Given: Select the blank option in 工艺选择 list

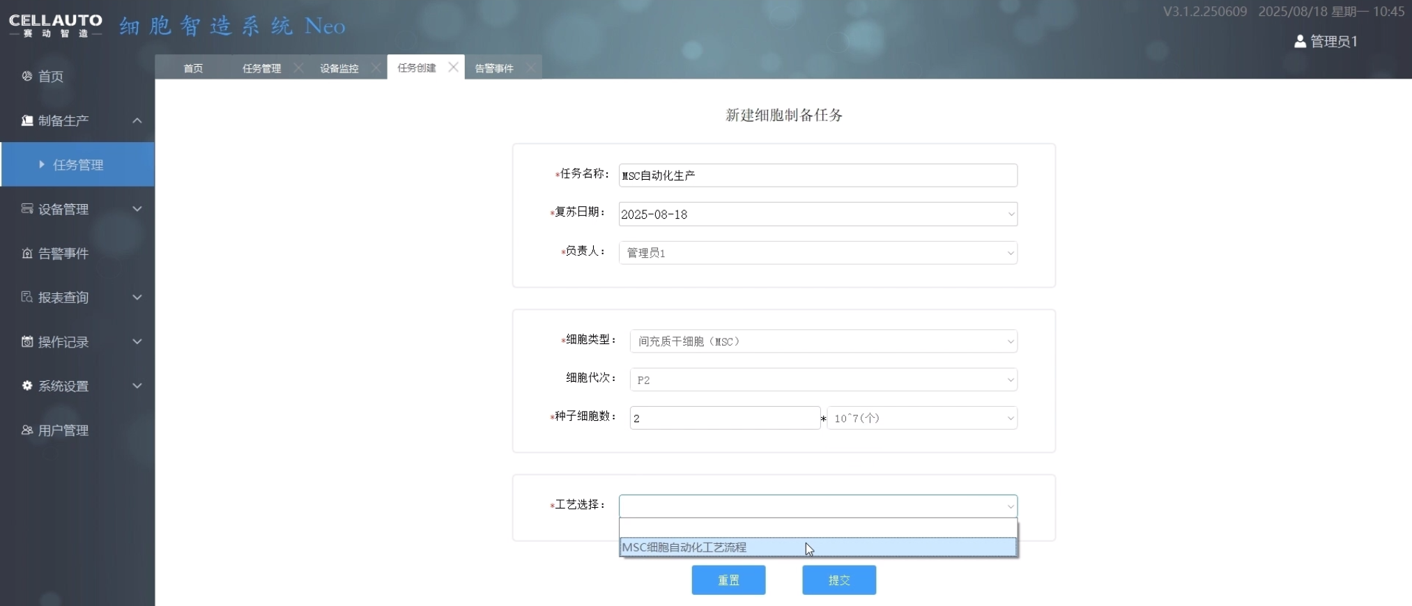Looking at the screenshot, I should pos(818,528).
